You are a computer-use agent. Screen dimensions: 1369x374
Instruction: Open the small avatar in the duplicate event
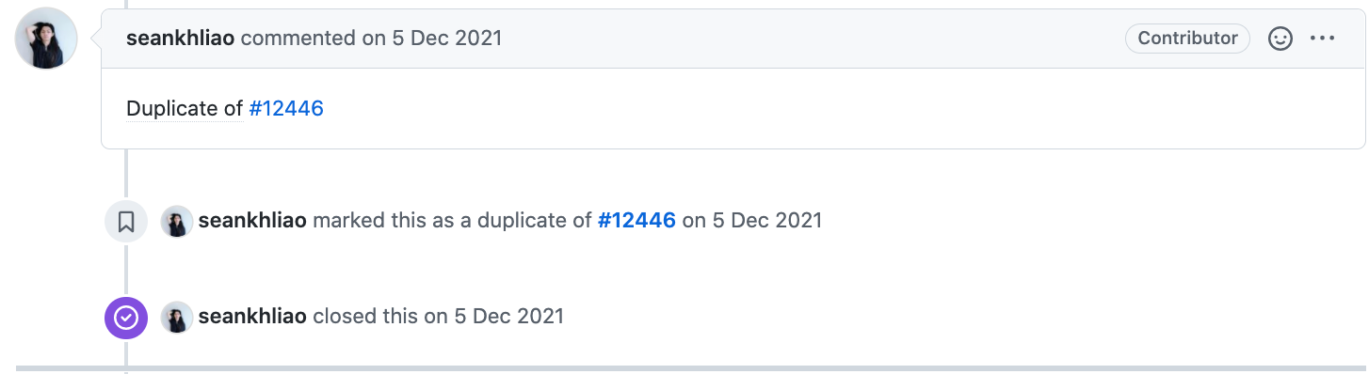click(177, 222)
